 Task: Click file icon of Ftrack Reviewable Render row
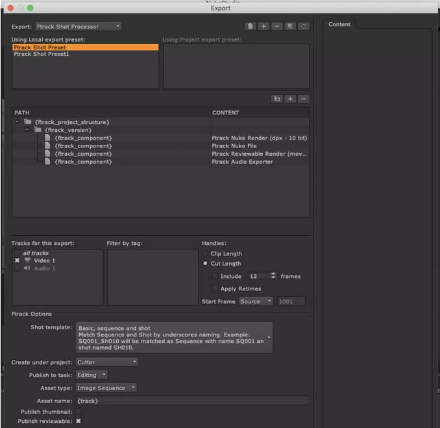tap(48, 153)
